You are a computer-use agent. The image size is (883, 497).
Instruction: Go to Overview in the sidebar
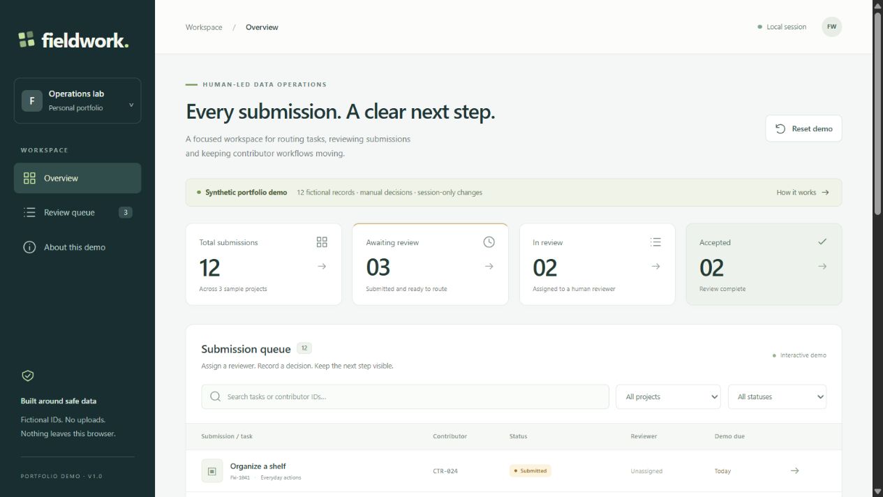click(x=77, y=178)
